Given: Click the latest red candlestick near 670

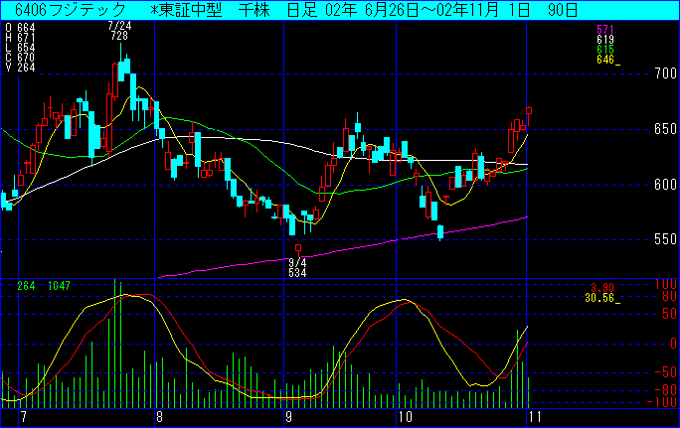Looking at the screenshot, I should (x=529, y=111).
